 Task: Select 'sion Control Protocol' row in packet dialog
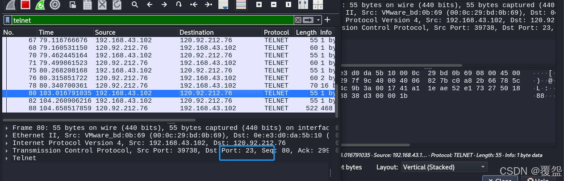(447, 28)
